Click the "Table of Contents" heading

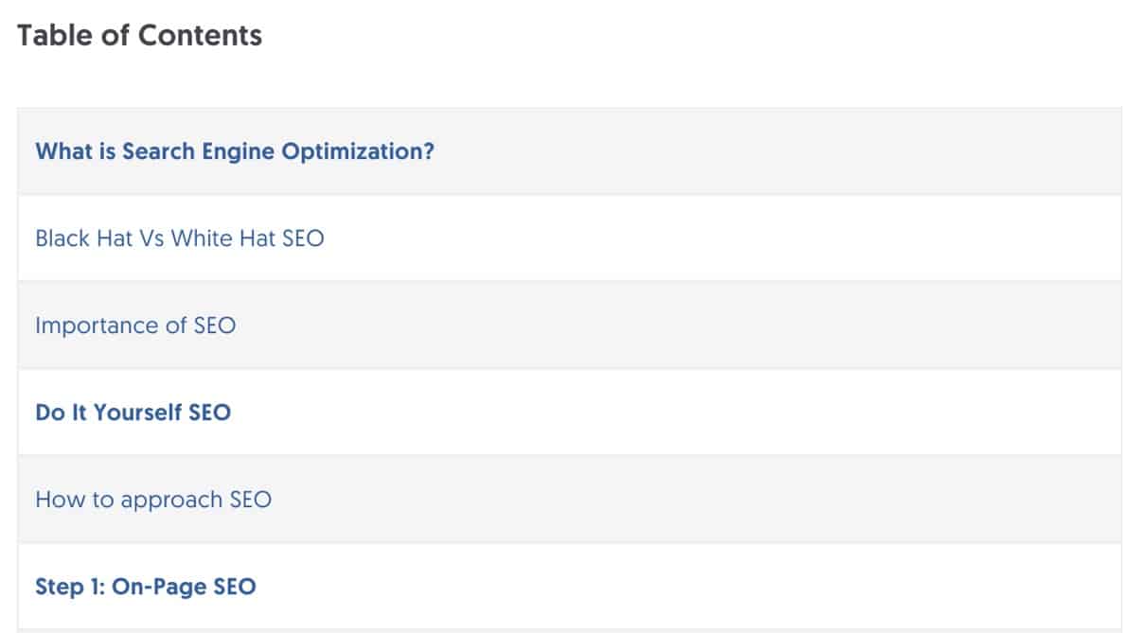(x=140, y=36)
